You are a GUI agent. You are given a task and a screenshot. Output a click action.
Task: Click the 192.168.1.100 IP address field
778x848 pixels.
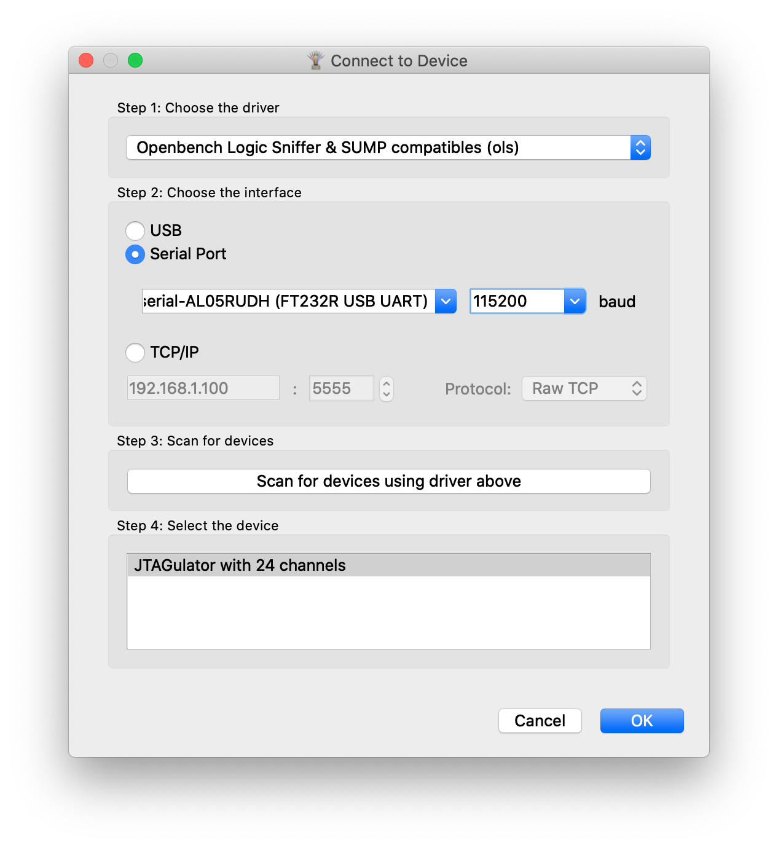tap(203, 388)
